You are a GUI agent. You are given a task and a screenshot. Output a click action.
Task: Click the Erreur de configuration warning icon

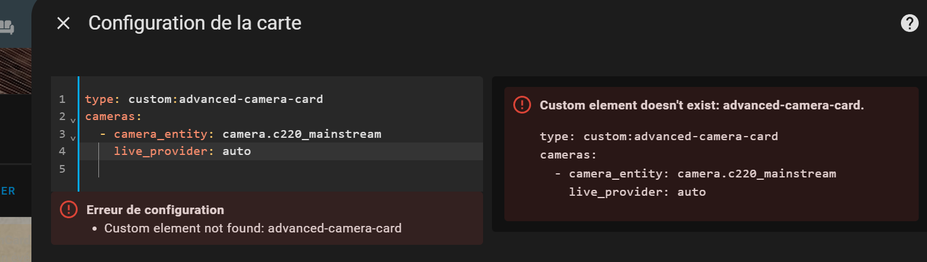pyautogui.click(x=69, y=209)
